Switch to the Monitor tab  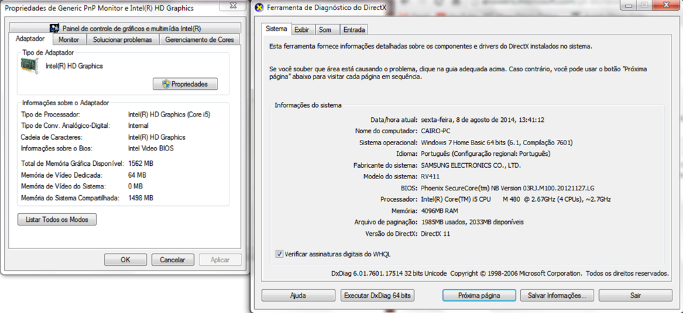69,39
